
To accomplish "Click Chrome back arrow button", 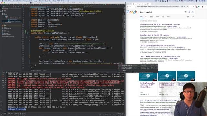I will [127, 7].
